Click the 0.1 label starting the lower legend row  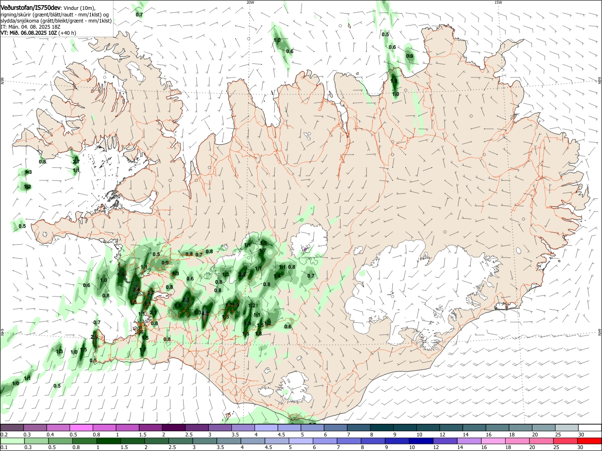[x=4, y=448]
